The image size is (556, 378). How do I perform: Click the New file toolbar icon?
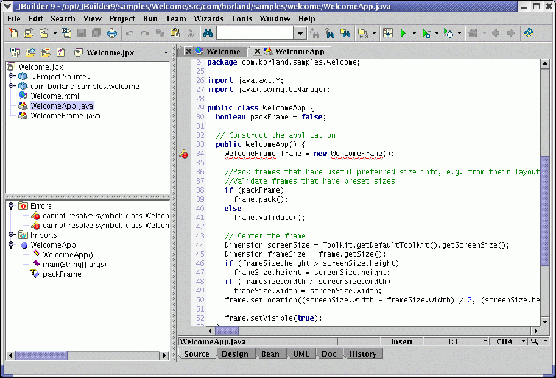13,34
